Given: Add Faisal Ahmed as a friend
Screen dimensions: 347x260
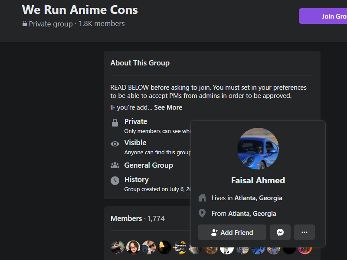Looking at the screenshot, I should (x=232, y=232).
